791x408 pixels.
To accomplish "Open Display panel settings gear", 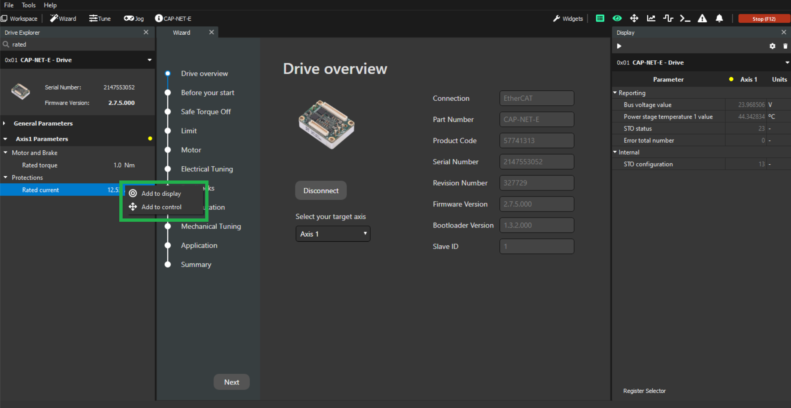I will (772, 46).
